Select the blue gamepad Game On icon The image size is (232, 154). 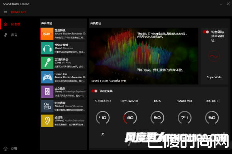pos(47,77)
